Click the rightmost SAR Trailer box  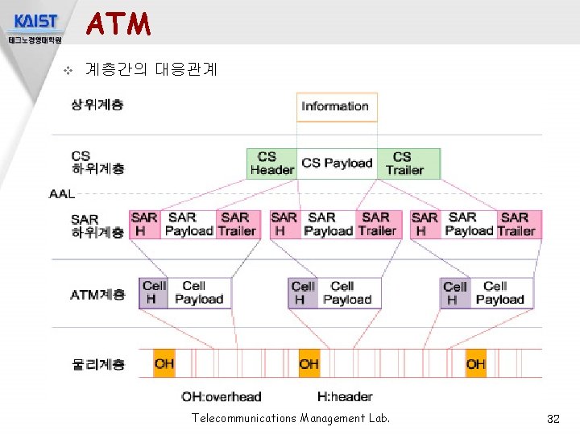(x=519, y=225)
